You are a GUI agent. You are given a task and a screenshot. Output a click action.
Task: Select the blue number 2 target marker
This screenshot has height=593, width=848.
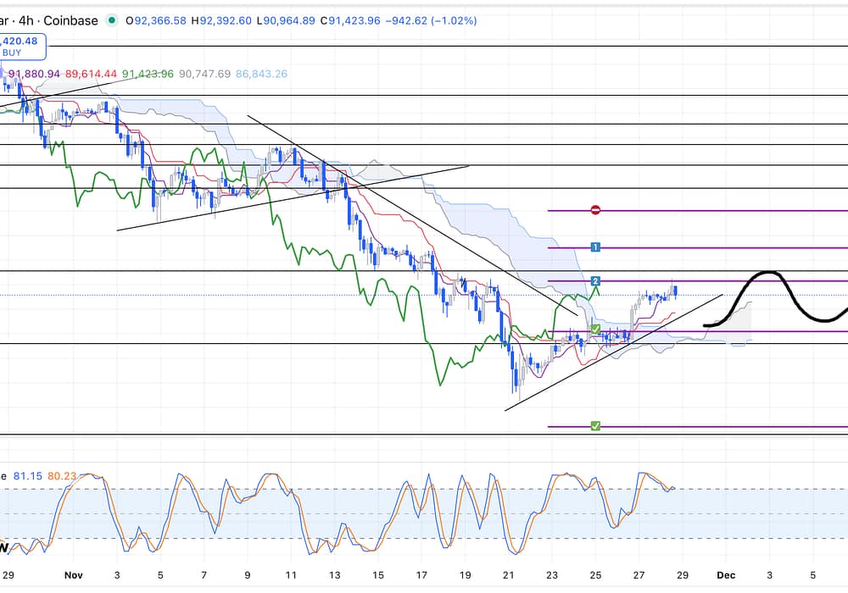pos(595,280)
